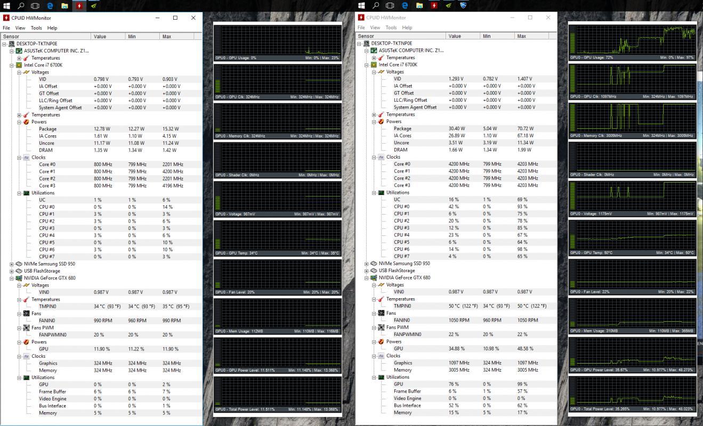703x426 pixels.
Task: Click the USB FlashStorage drive icon, left HWMonitor
Action: 19,271
